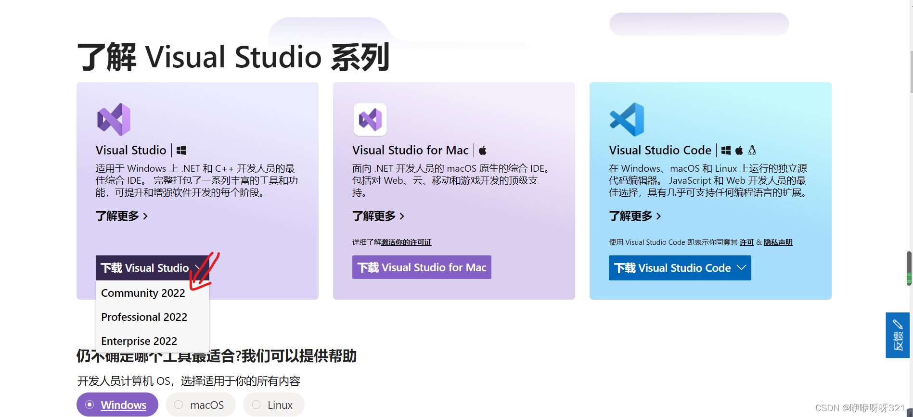
Task: Click the 了解 Visual Studio 系列 heading
Action: pyautogui.click(x=233, y=57)
